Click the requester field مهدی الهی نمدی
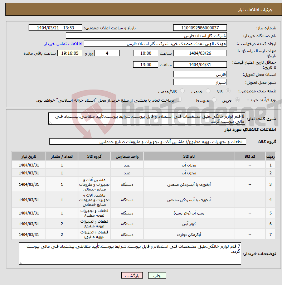The image size is (282, 285). [155, 44]
